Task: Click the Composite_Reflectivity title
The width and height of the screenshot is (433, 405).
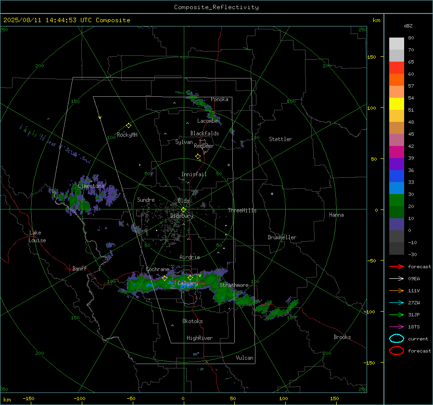Action: pos(216,7)
